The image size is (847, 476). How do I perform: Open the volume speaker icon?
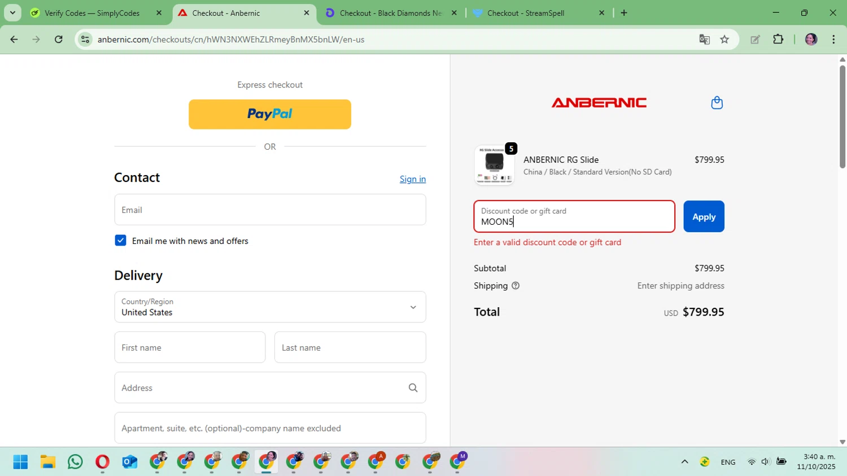pyautogui.click(x=765, y=462)
